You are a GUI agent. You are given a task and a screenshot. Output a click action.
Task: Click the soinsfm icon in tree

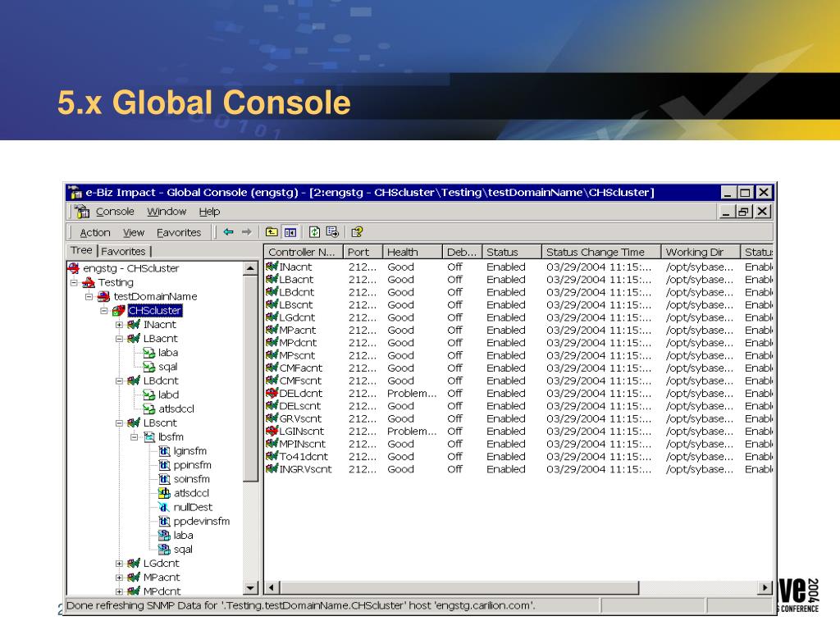point(164,479)
